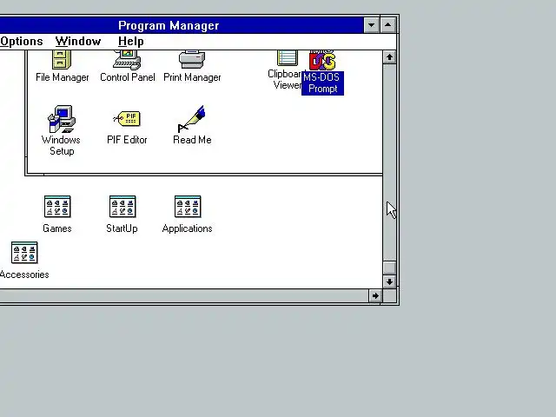Click the vertical scrollbar thumb

pos(389,268)
